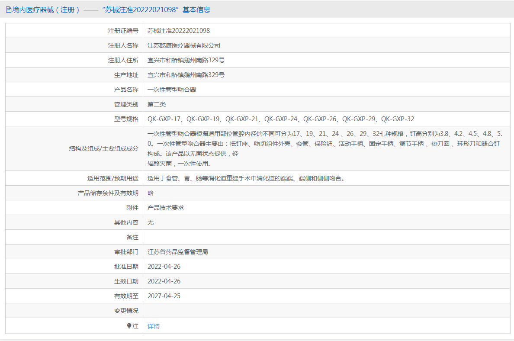
Task: Click the 结构及组成/主要组成成分 label
Action: [104, 148]
